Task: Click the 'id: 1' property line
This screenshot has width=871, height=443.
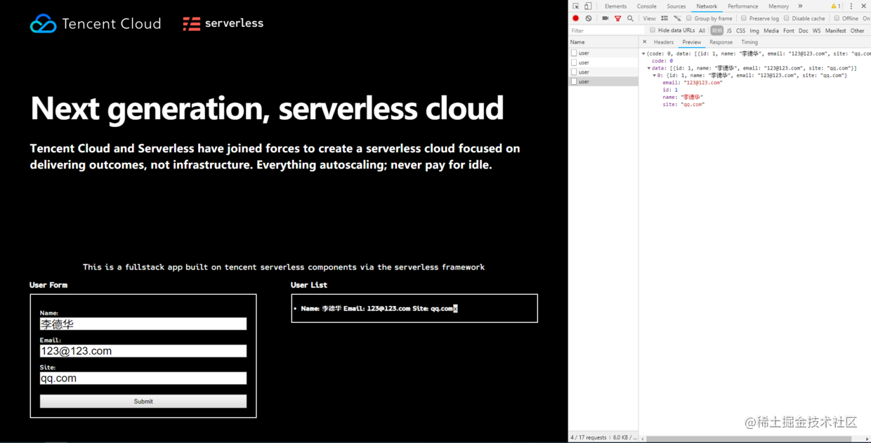Action: pyautogui.click(x=671, y=90)
